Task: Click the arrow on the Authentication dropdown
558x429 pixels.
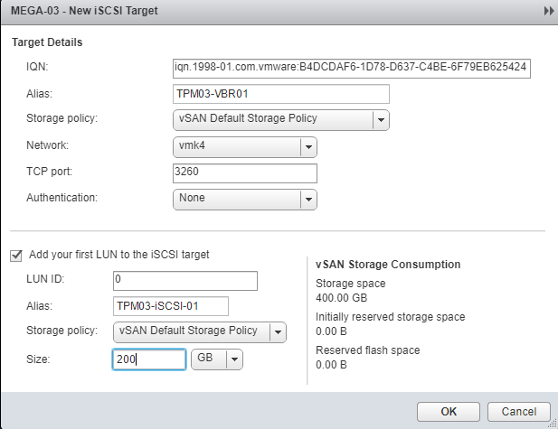Action: [308, 200]
